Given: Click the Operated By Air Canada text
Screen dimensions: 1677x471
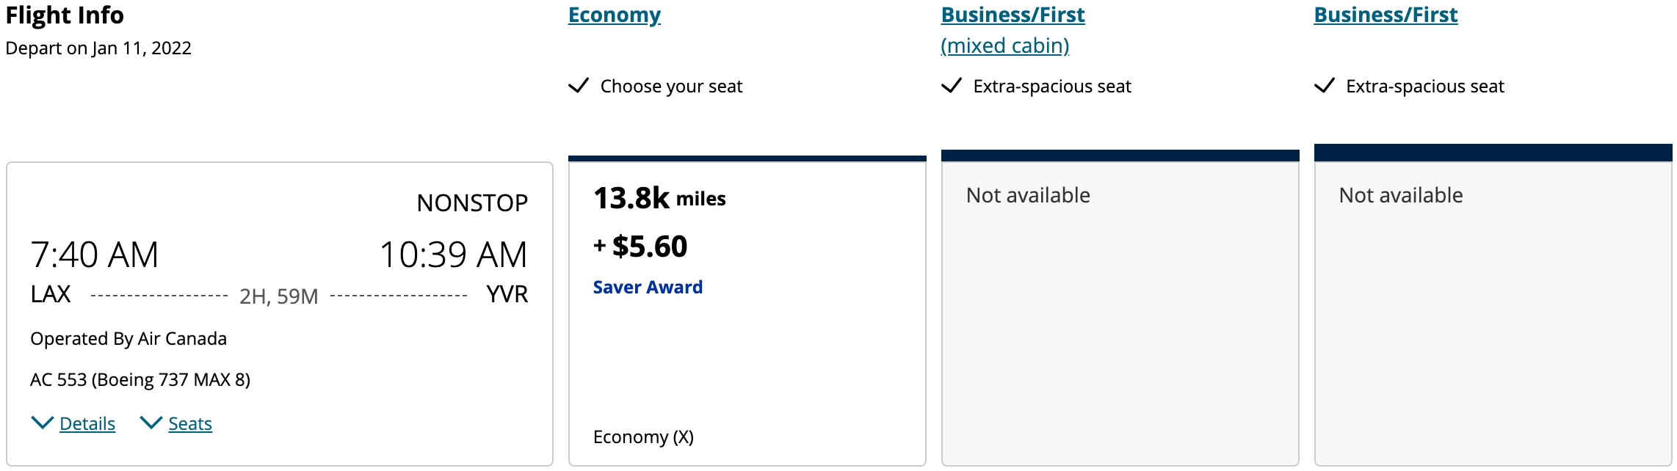Looking at the screenshot, I should pyautogui.click(x=128, y=339).
